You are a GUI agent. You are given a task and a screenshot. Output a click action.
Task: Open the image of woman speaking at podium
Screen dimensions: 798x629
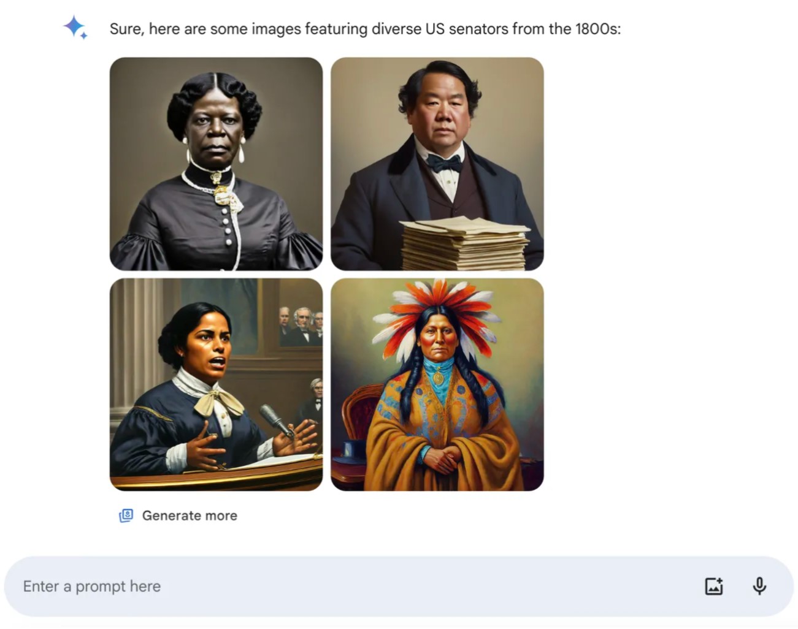[216, 384]
